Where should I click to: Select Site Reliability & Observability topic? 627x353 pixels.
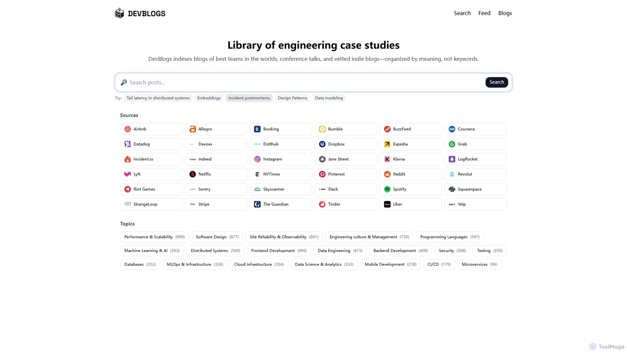click(284, 237)
